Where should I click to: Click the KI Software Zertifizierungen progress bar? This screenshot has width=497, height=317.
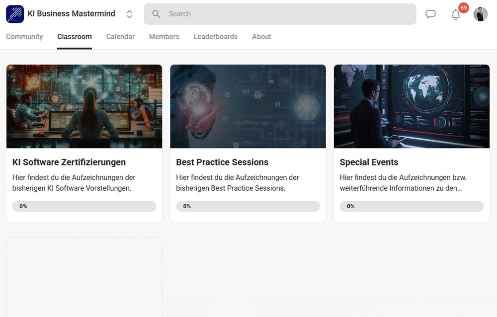[x=84, y=206]
